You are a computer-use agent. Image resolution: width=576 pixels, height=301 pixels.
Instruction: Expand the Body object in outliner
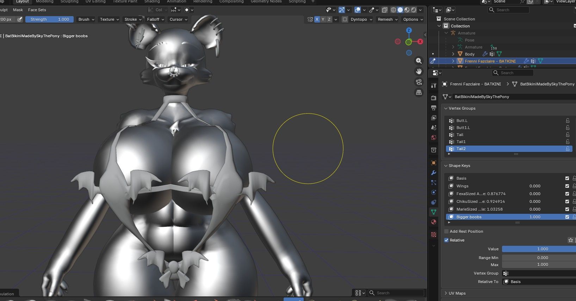[x=453, y=54]
